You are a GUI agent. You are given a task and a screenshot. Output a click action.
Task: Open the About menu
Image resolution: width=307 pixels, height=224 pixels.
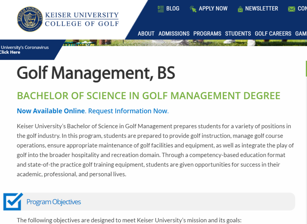(x=146, y=34)
